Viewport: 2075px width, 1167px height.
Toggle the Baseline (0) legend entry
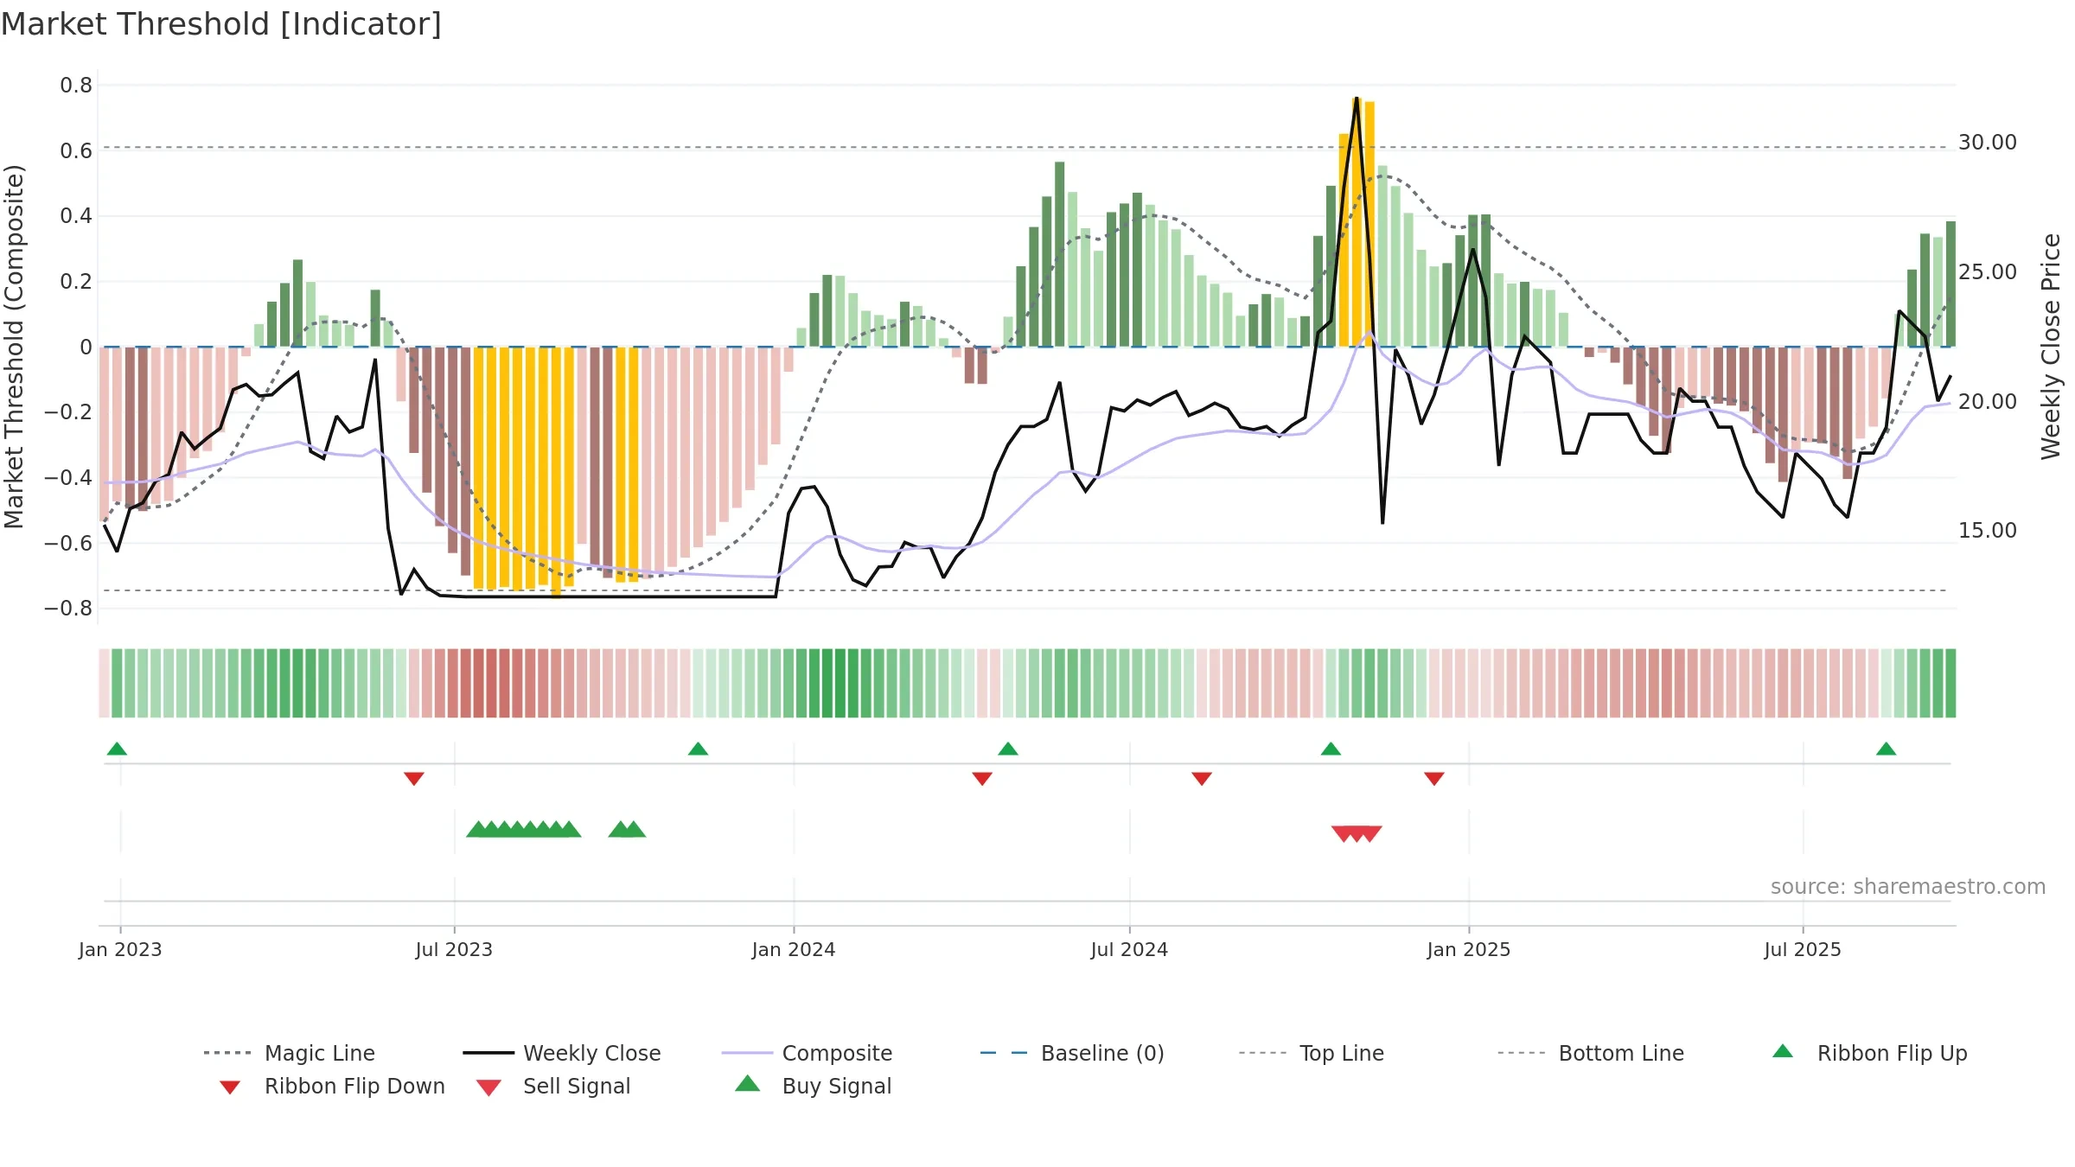pyautogui.click(x=1072, y=1053)
